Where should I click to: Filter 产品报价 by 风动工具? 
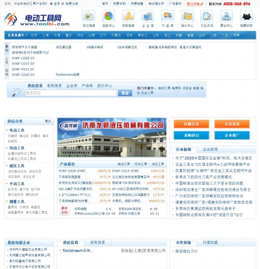coord(141,164)
